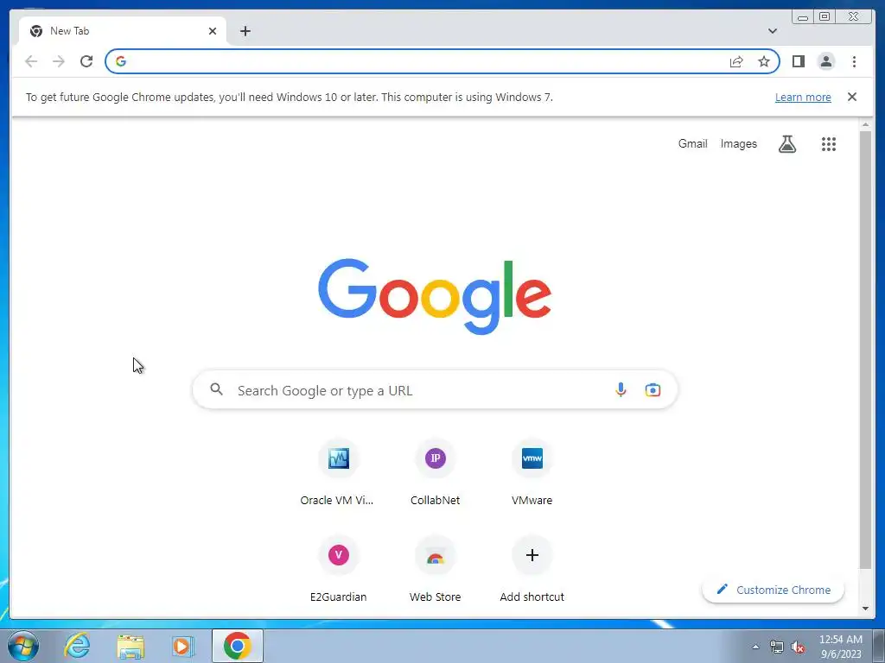885x663 pixels.
Task: Open the CollabNet shortcut
Action: 436,474
